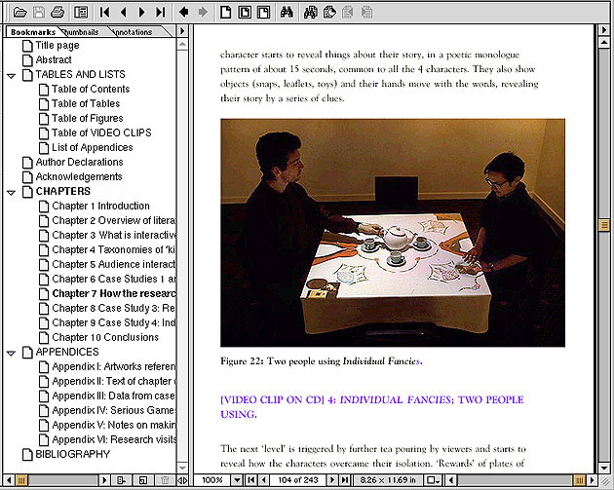Click the Open file folder icon
The height and width of the screenshot is (490, 614).
tap(19, 13)
